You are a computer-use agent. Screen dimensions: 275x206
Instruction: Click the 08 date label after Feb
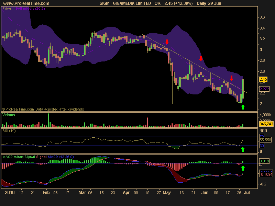pos(55,193)
